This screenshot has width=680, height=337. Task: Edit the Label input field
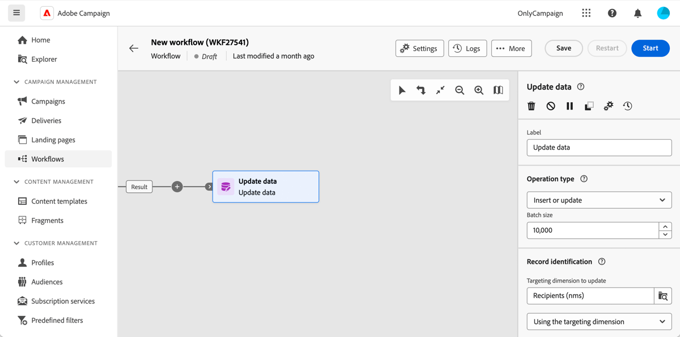click(599, 147)
